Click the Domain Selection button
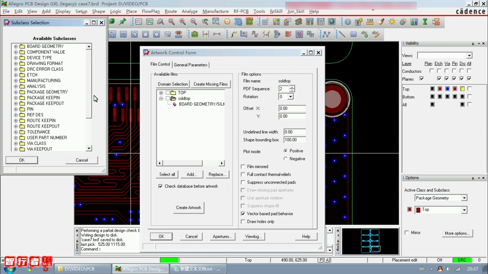Screen dimensions: 488x274 pyautogui.click(x=173, y=84)
